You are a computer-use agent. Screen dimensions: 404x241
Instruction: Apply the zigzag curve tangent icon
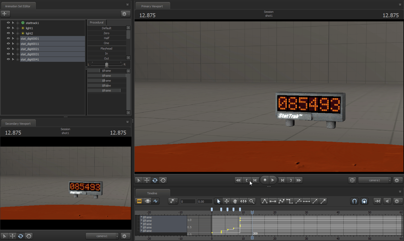(281, 201)
